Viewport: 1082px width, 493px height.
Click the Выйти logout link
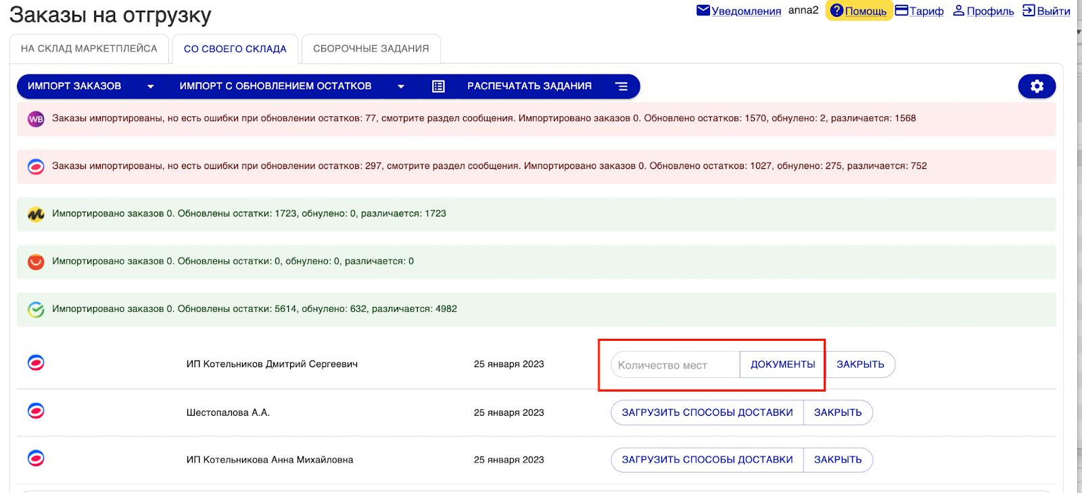point(1054,11)
